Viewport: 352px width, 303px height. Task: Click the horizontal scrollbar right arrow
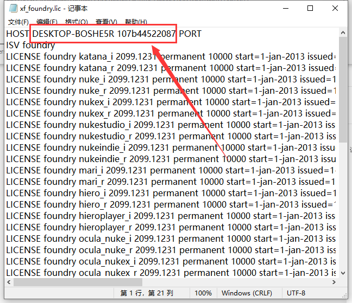pyautogui.click(x=334, y=282)
